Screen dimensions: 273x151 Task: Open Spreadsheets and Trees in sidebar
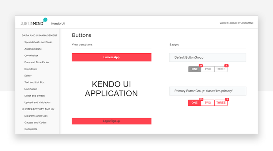click(38, 42)
